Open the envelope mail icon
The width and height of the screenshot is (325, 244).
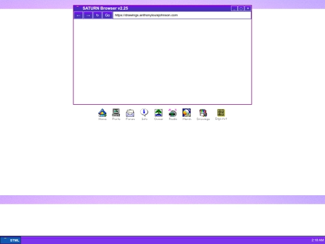coord(130,114)
